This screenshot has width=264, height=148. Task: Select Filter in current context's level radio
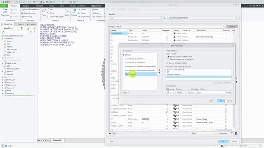point(168,57)
